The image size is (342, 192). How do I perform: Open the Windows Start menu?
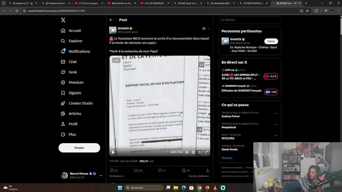pyautogui.click(x=120, y=188)
